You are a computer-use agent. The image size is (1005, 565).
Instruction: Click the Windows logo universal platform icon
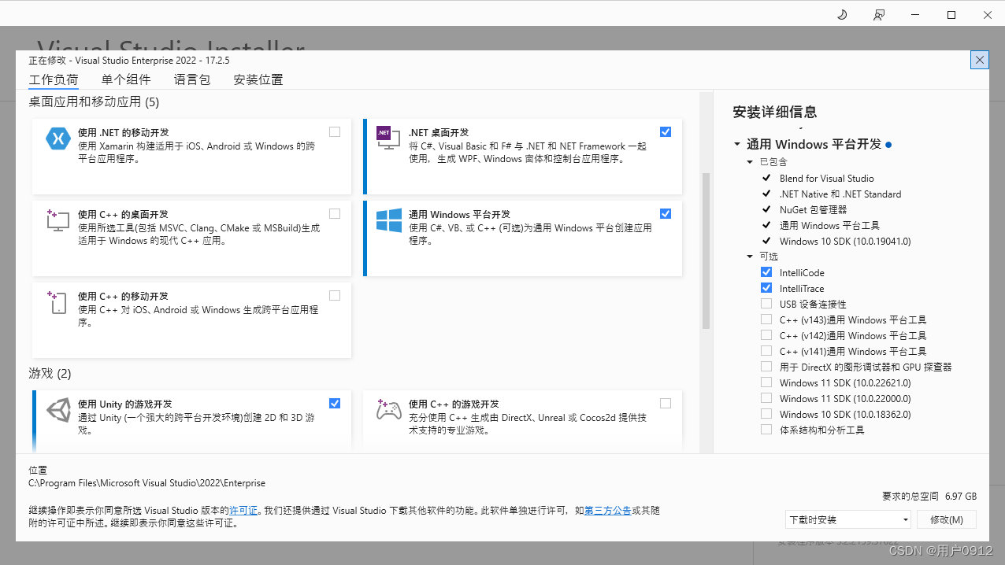[389, 220]
